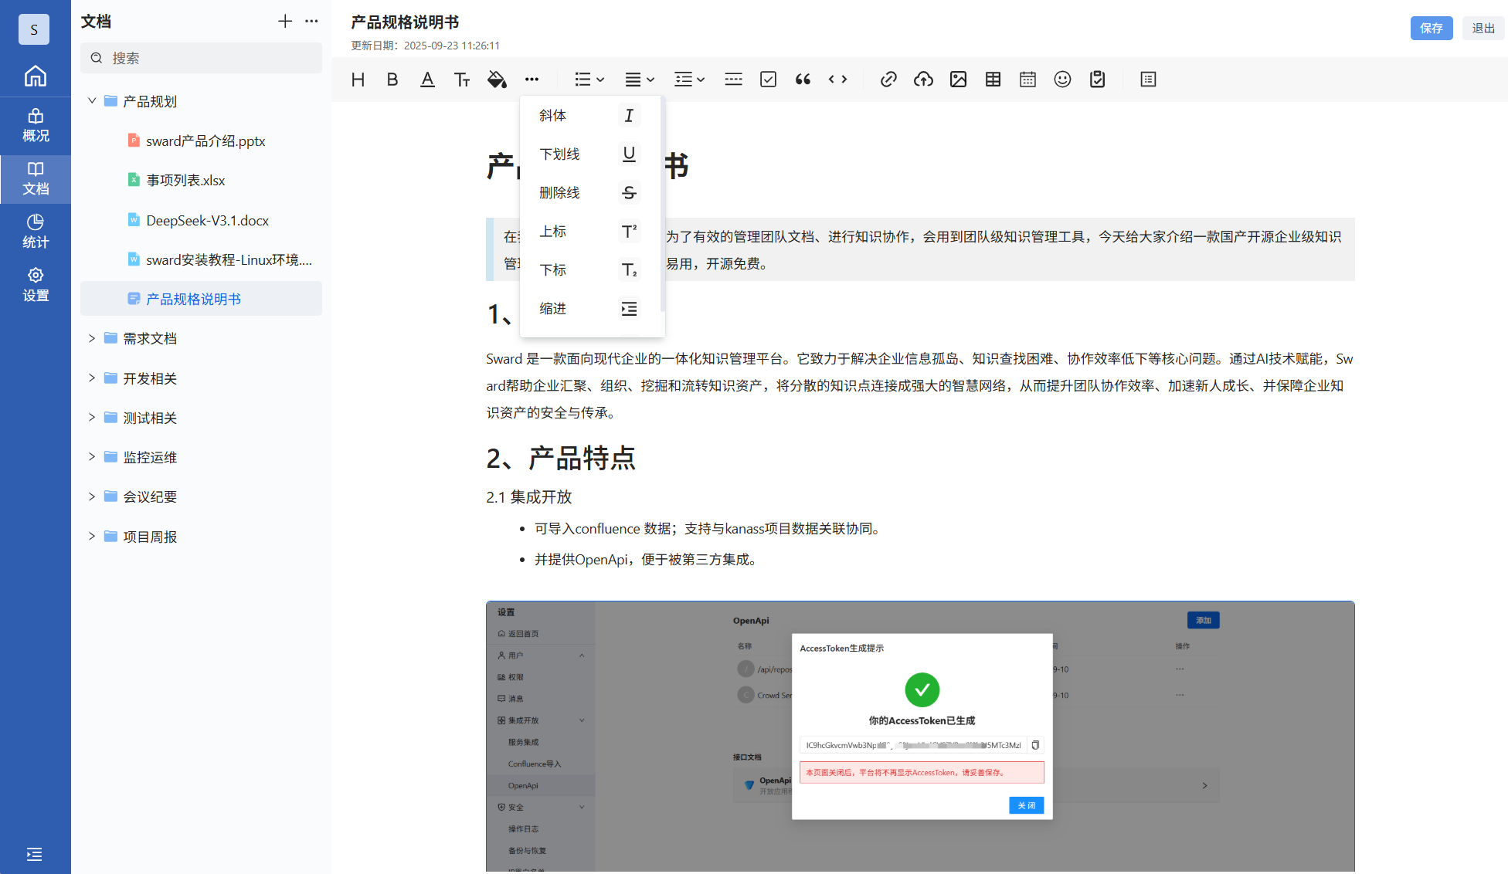Click the 保存 button
1508x874 pixels.
pyautogui.click(x=1431, y=29)
